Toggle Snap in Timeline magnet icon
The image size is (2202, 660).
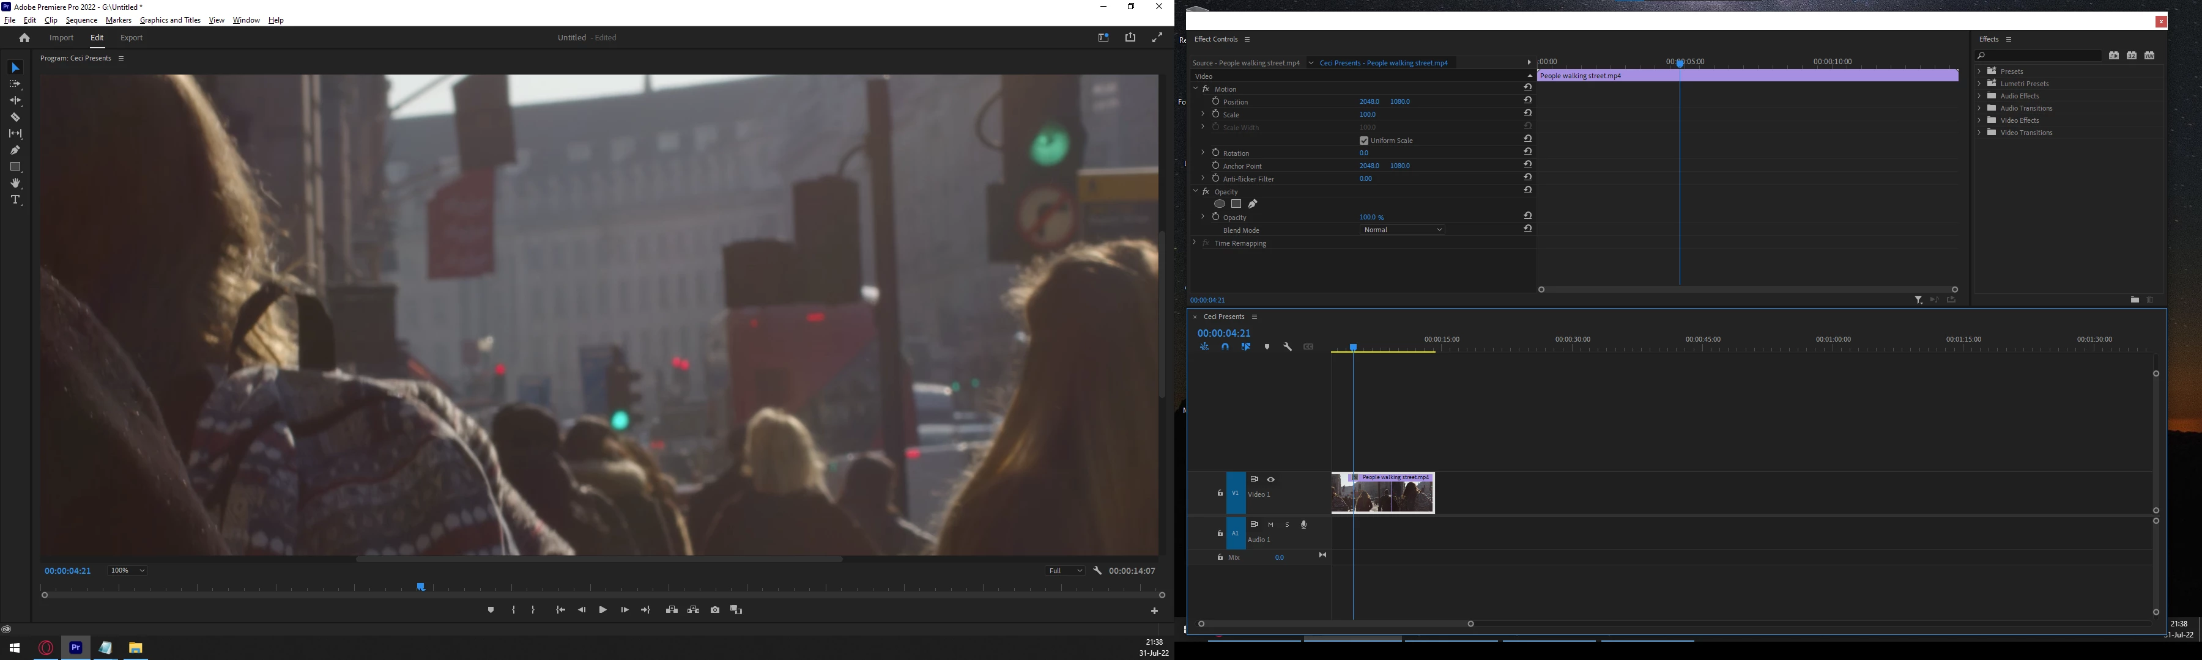pos(1225,346)
